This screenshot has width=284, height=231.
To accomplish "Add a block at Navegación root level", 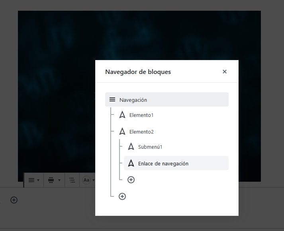I will pyautogui.click(x=122, y=196).
